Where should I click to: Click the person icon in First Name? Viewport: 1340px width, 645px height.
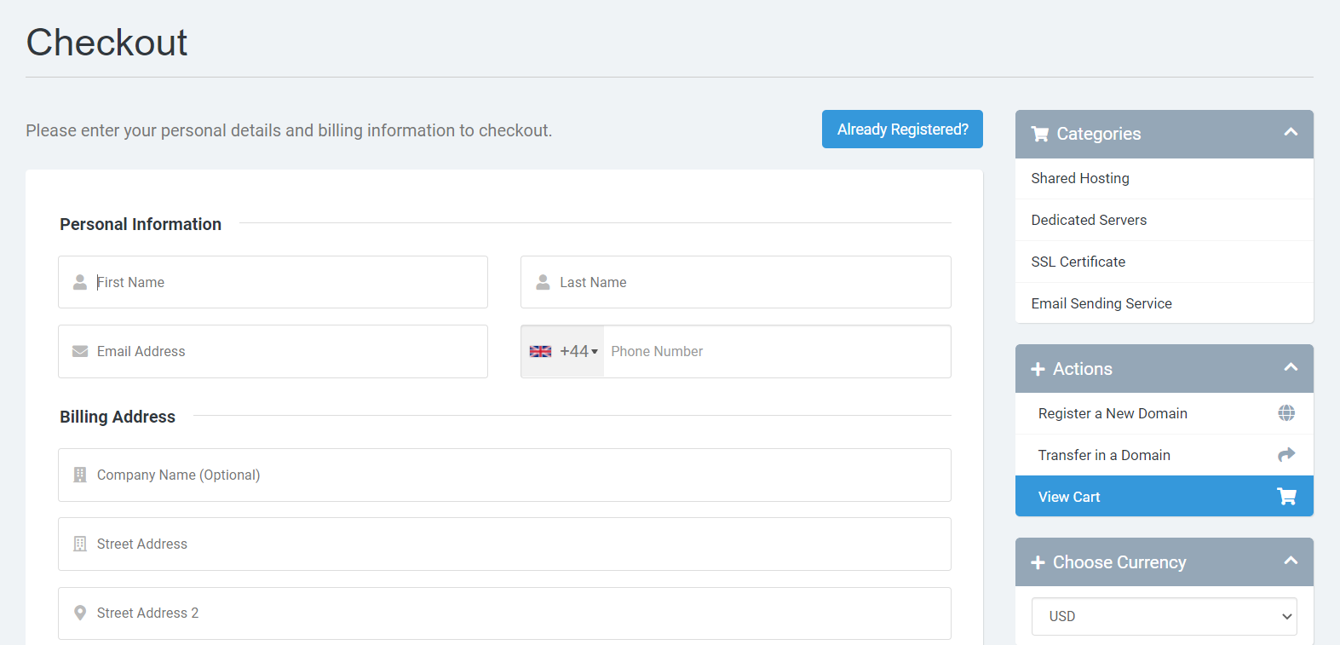tap(80, 282)
